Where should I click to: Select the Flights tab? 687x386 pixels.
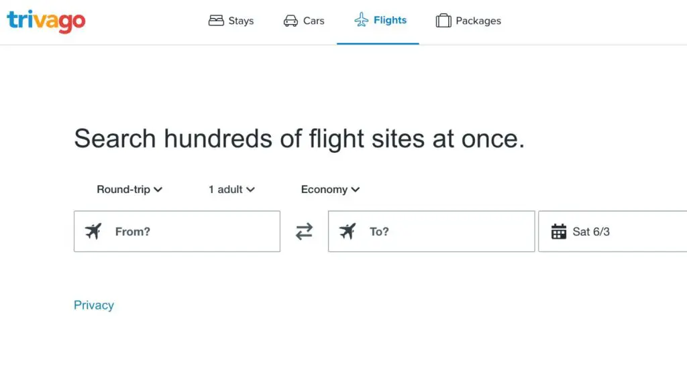[x=380, y=20]
